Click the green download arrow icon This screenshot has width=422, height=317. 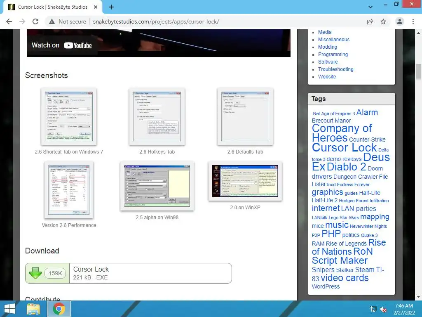[x=35, y=273]
